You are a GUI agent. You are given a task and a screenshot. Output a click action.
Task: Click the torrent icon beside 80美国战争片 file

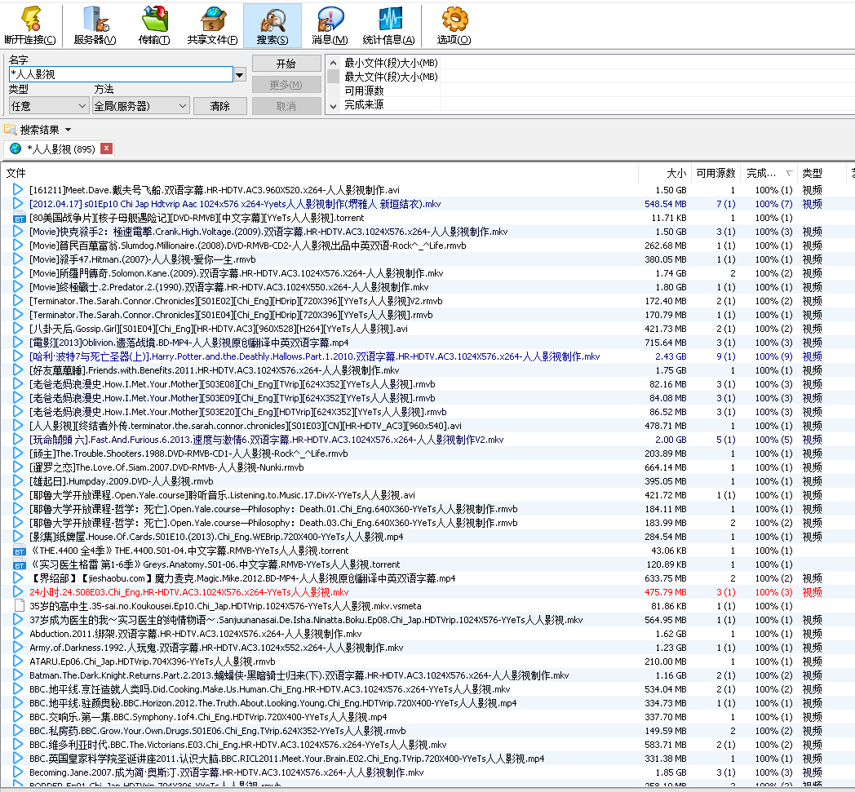[20, 219]
